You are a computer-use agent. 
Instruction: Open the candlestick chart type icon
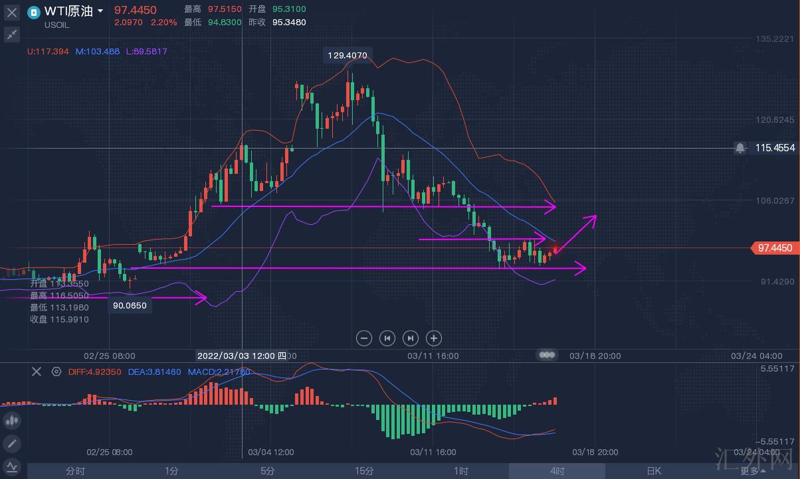[x=12, y=420]
